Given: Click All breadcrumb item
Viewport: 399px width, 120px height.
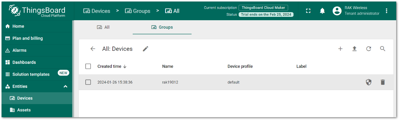Looking at the screenshot, I should (x=172, y=11).
